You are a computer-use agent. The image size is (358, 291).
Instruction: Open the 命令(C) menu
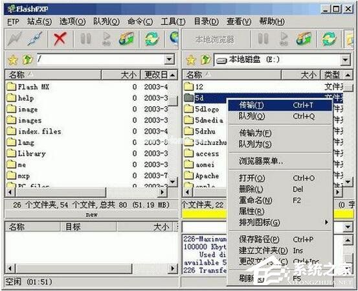pos(140,22)
